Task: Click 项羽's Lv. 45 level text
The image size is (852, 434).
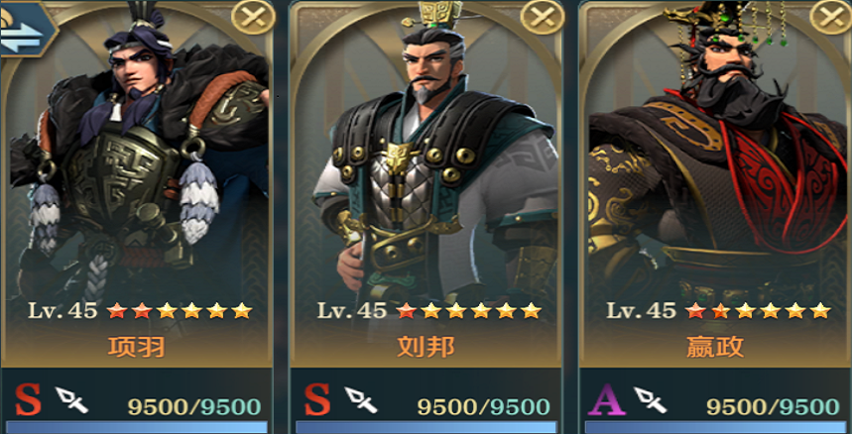Action: (x=62, y=311)
